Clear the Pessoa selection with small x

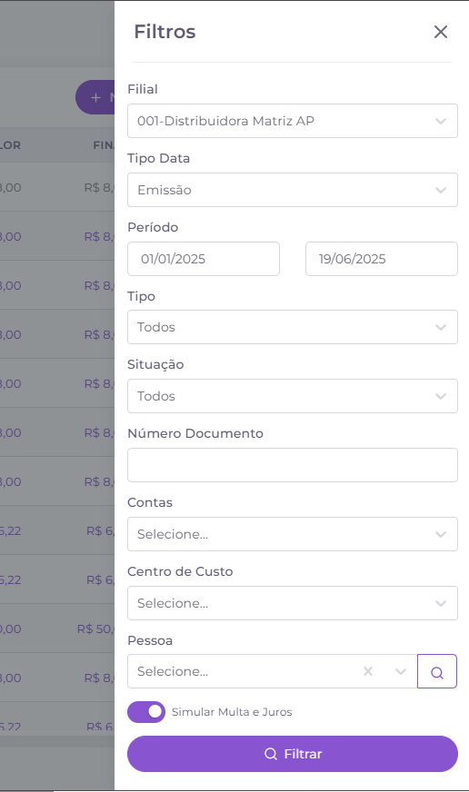(368, 671)
